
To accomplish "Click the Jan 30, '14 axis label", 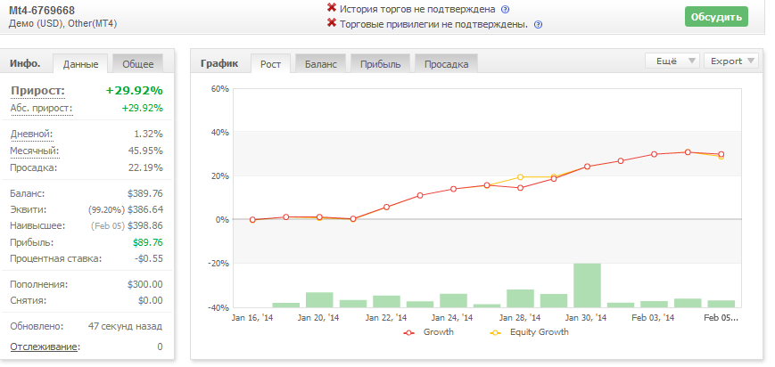I will [586, 318].
